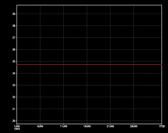Click the 38 y-axis label
This screenshot has height=133, width=168.
pyautogui.click(x=14, y=26)
